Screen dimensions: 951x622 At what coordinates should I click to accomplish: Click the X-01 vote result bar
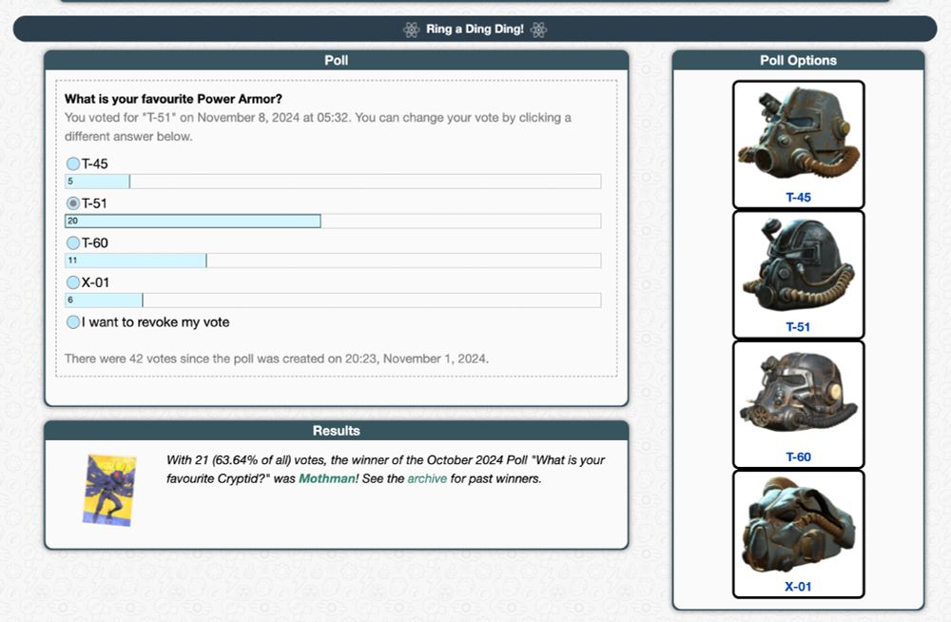pos(333,300)
